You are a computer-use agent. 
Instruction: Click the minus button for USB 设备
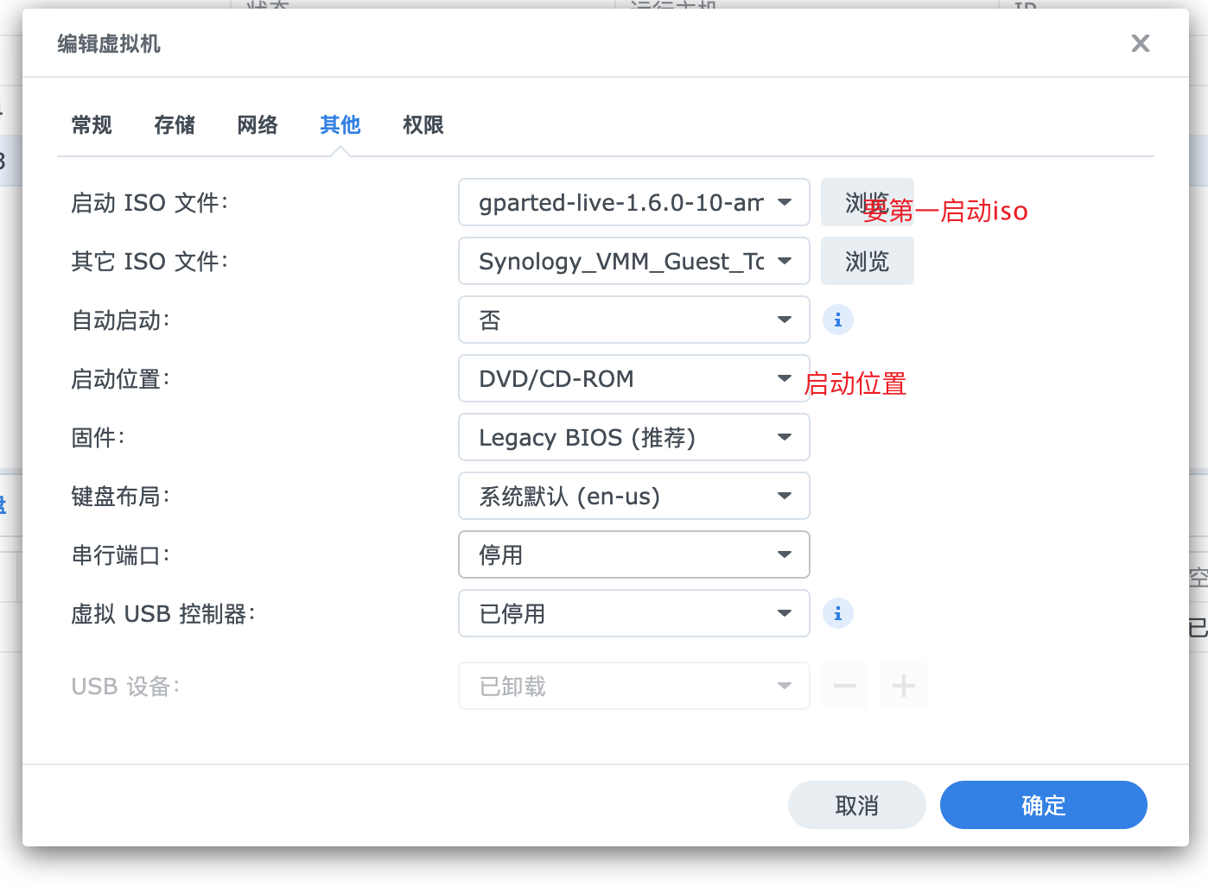point(844,686)
